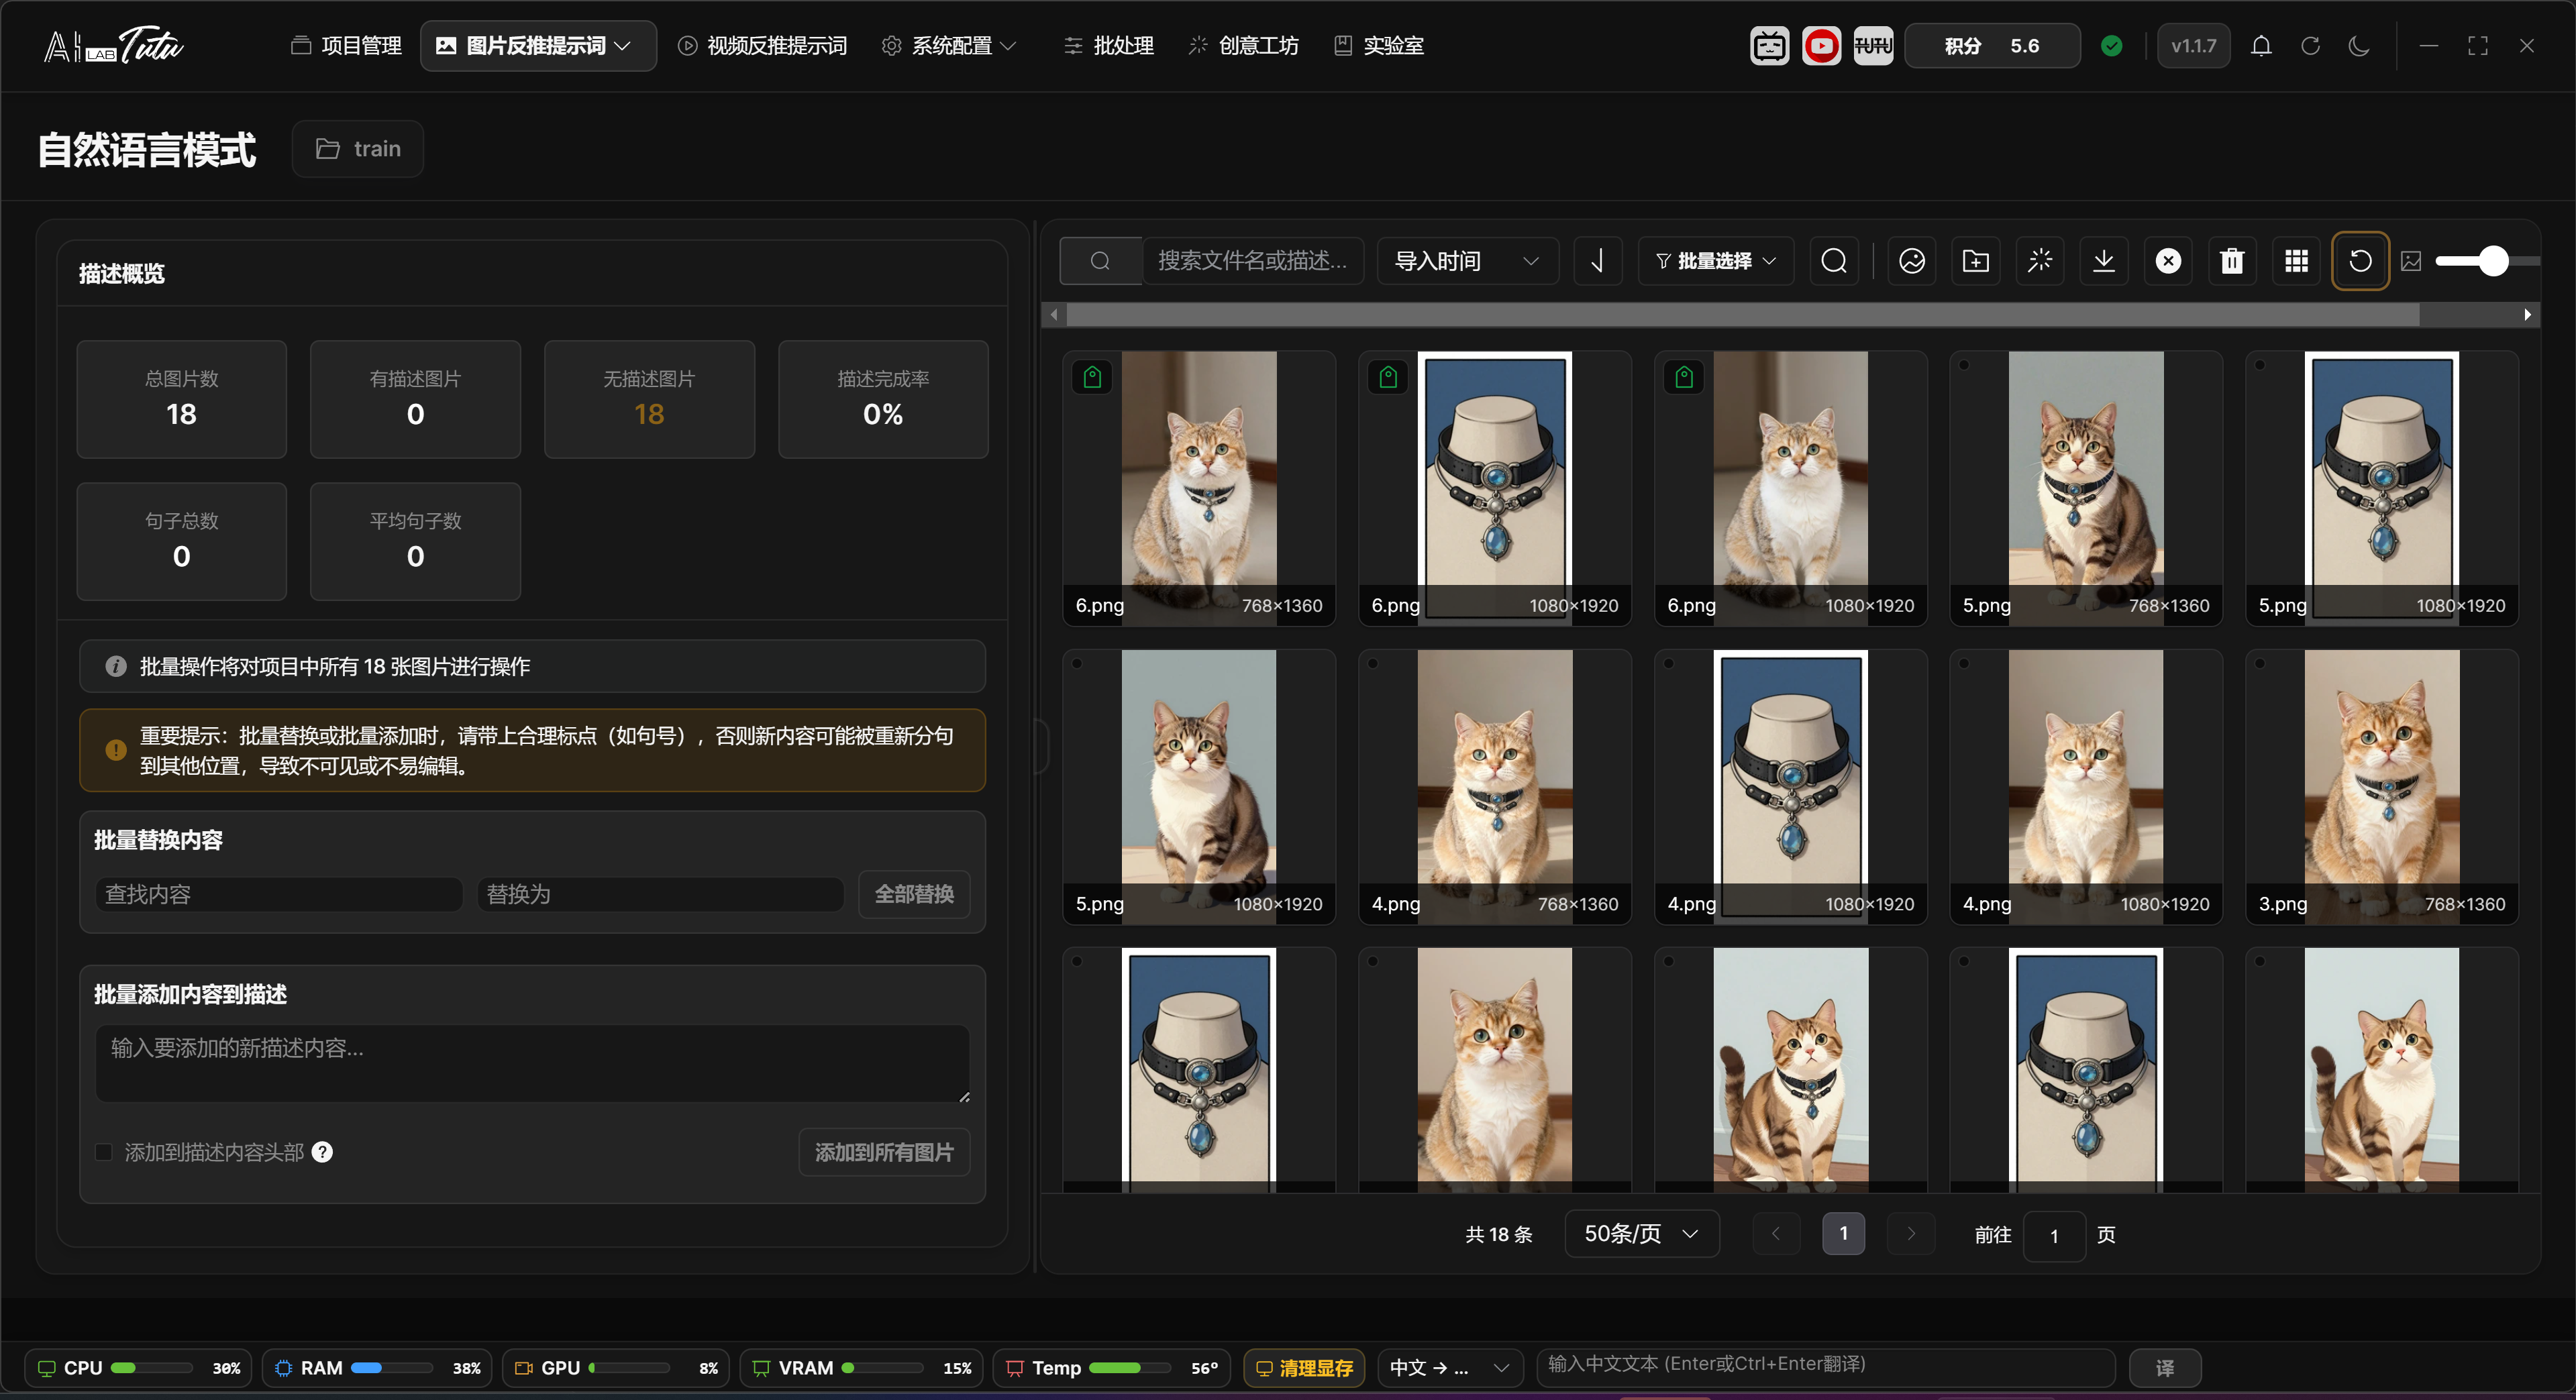Screen dimensions: 2576x1400
Task: Click the left arrow of horizontal scrollbar
Action: (1054, 315)
